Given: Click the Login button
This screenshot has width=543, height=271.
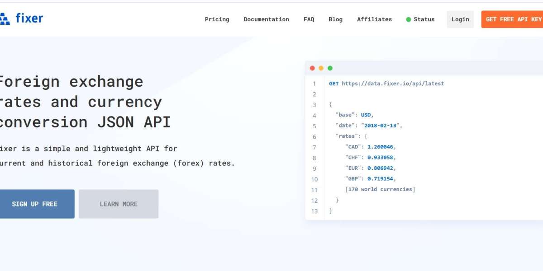Looking at the screenshot, I should pyautogui.click(x=460, y=19).
